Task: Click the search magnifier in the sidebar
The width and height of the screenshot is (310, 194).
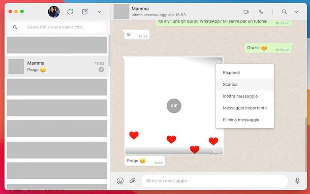Action: (15, 27)
